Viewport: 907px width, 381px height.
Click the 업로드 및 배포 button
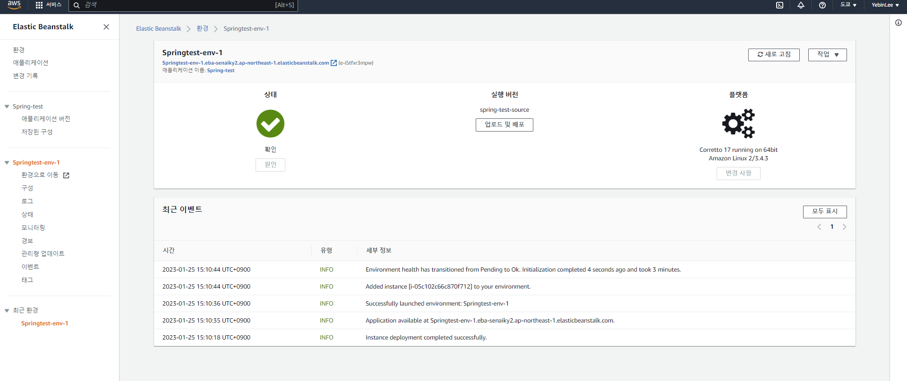(505, 125)
